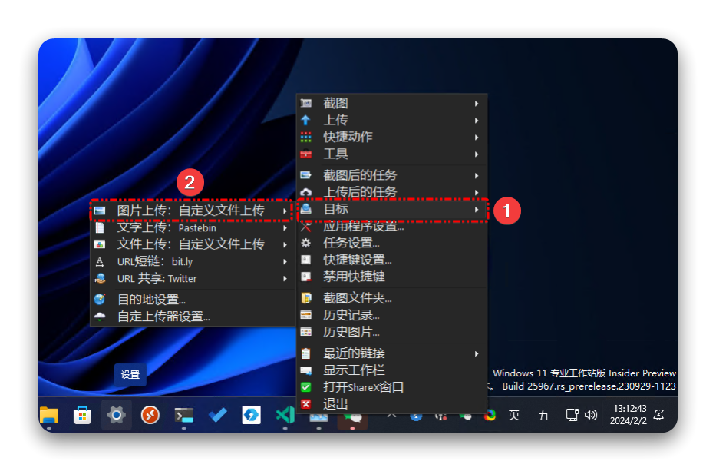Viewport: 716px width, 471px height.
Task: Click the blue diamond app icon in taskbar
Action: click(251, 415)
